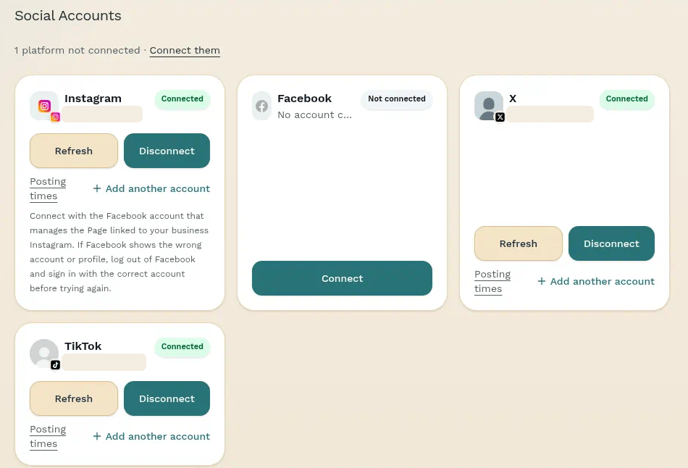Click the 'No account c...' text
The height and width of the screenshot is (468, 688).
(x=314, y=114)
